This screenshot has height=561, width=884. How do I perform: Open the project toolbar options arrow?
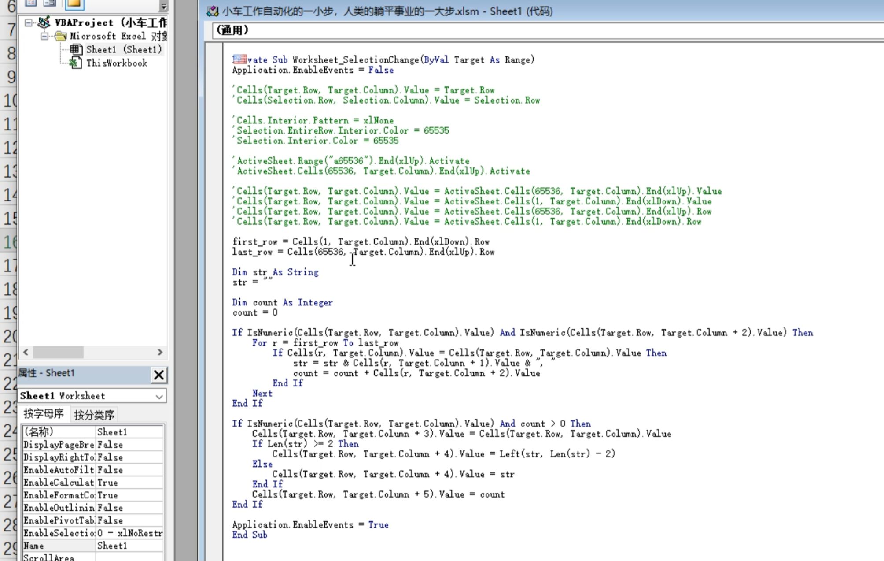163,6
